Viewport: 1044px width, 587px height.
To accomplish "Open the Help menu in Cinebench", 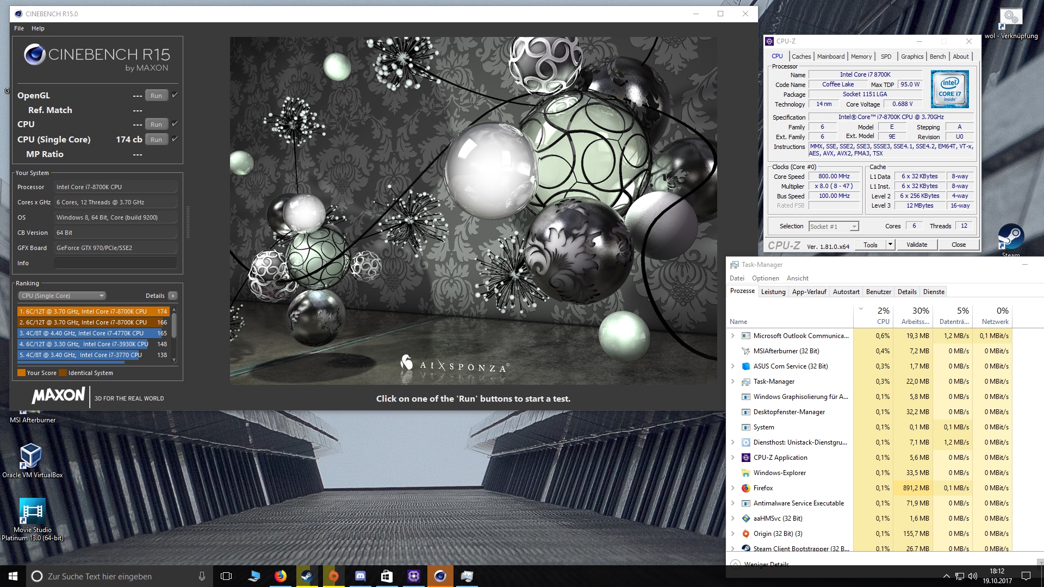I will click(x=38, y=28).
